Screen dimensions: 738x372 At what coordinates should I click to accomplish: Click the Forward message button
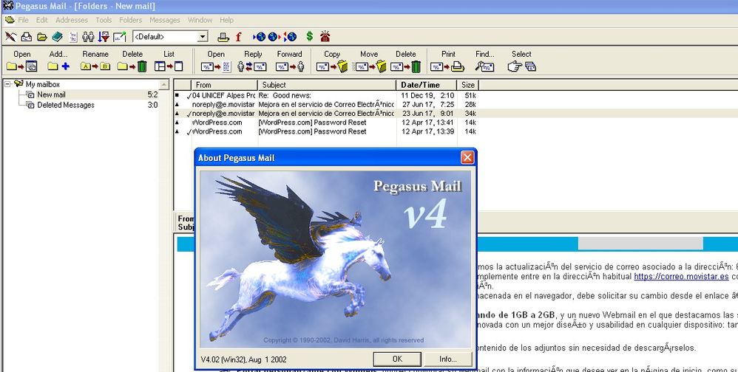tap(289, 61)
